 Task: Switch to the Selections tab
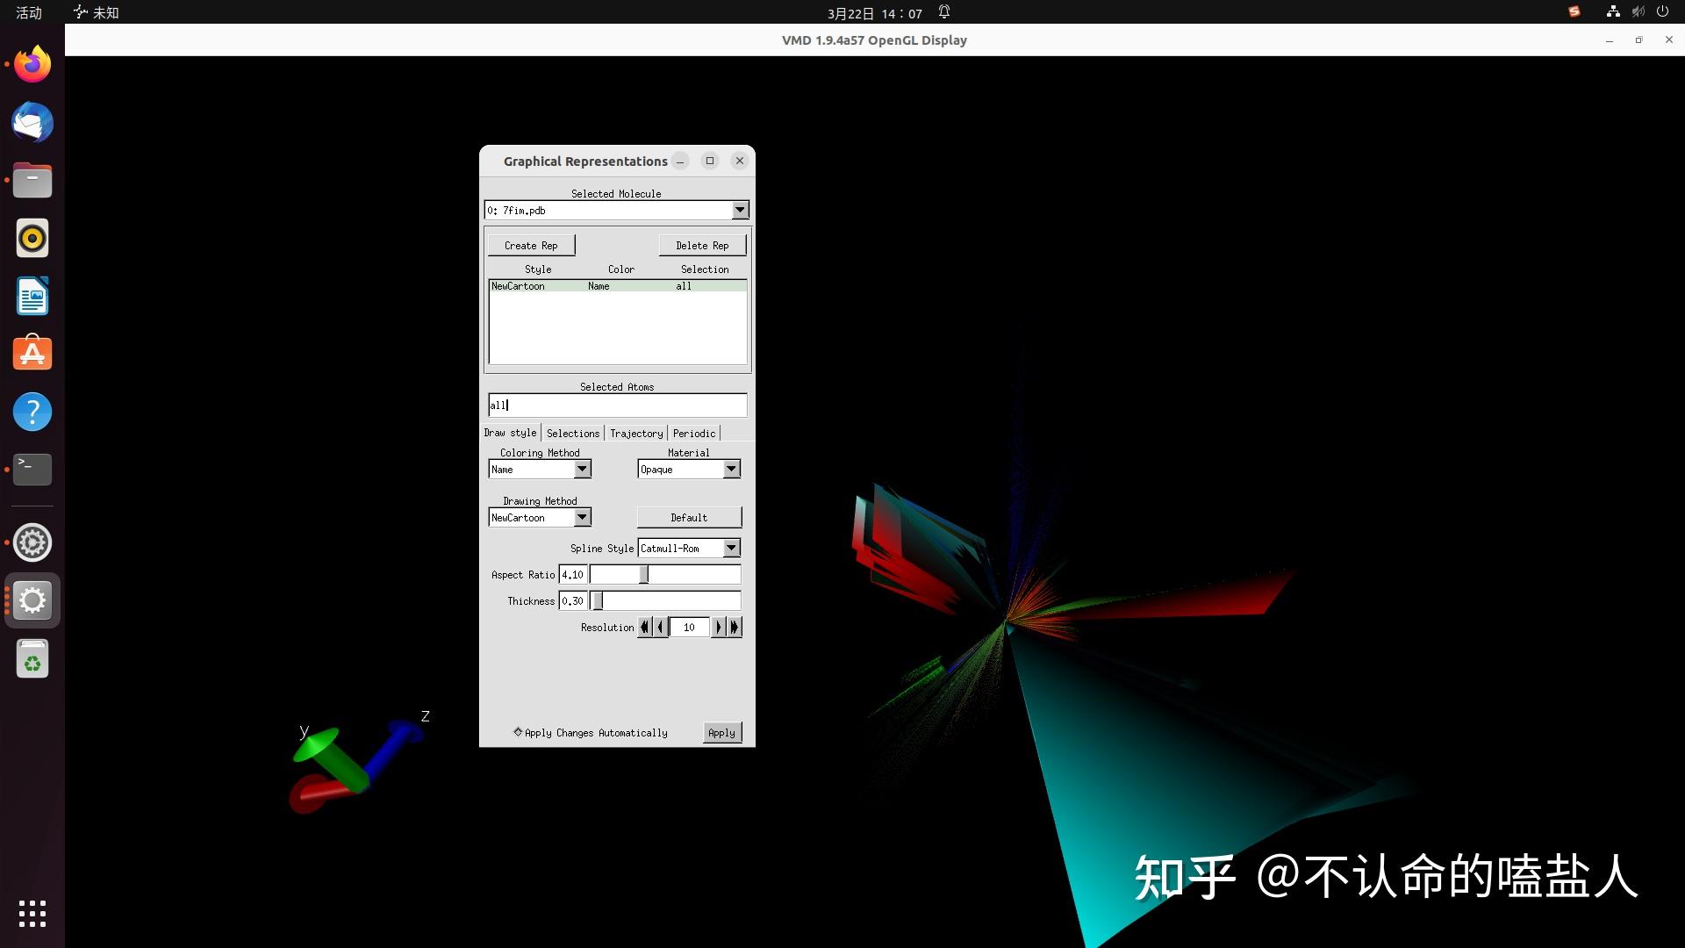(572, 433)
